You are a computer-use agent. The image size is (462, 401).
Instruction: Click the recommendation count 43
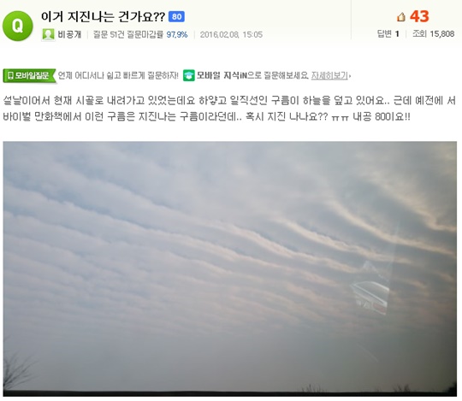click(x=419, y=16)
